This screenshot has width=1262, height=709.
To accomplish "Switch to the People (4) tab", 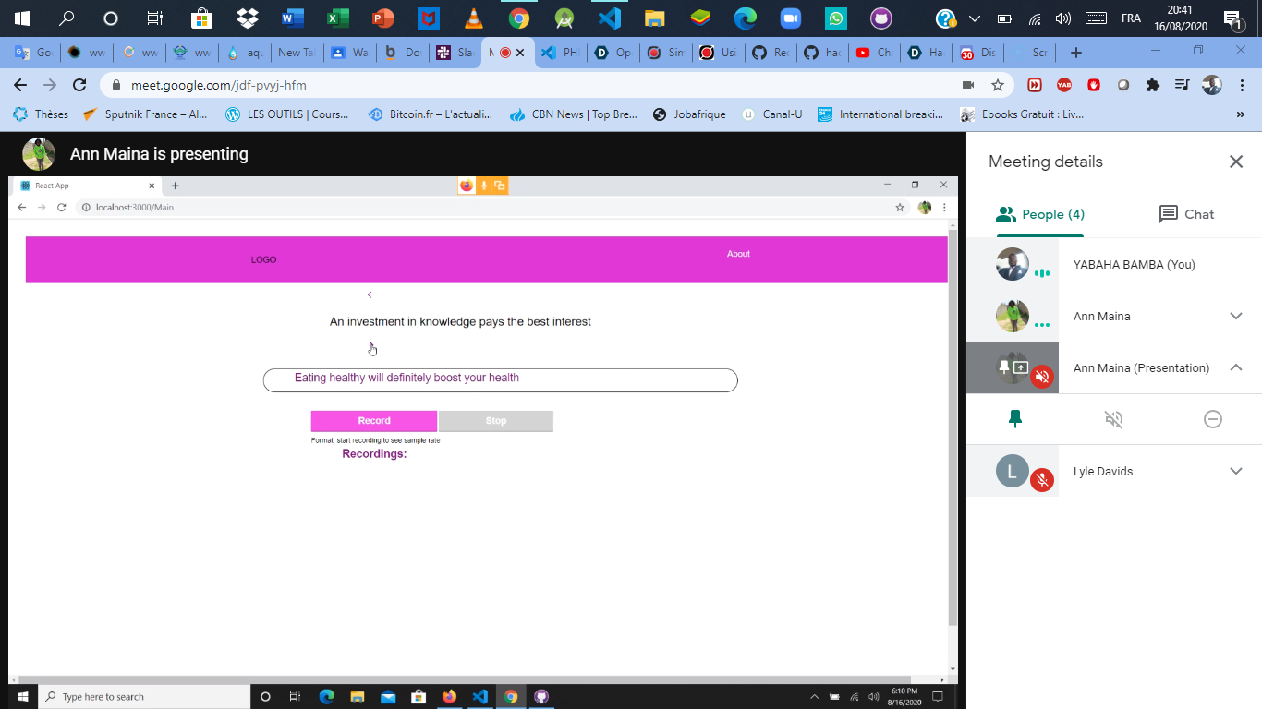I will tap(1040, 214).
